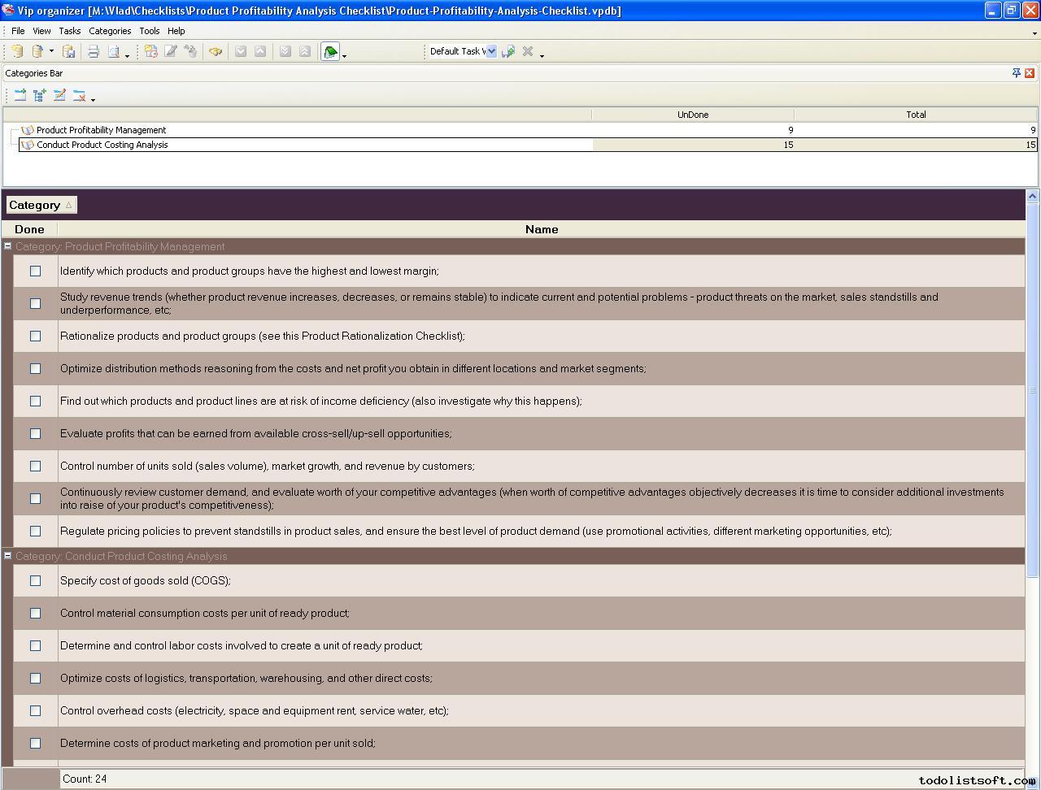Click the Edit Task pencil icon

coord(171,51)
